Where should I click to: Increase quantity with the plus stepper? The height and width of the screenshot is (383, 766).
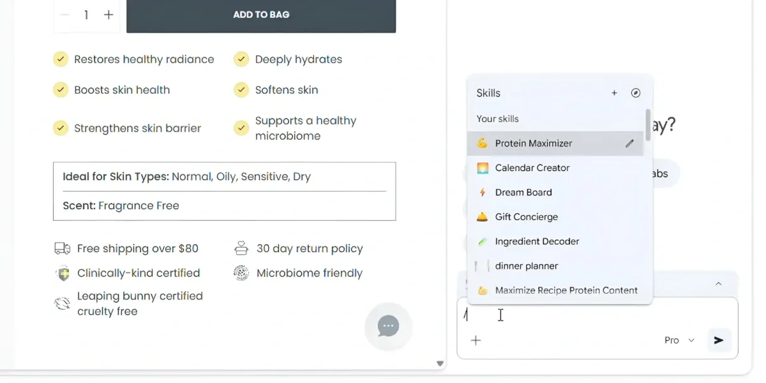point(108,14)
